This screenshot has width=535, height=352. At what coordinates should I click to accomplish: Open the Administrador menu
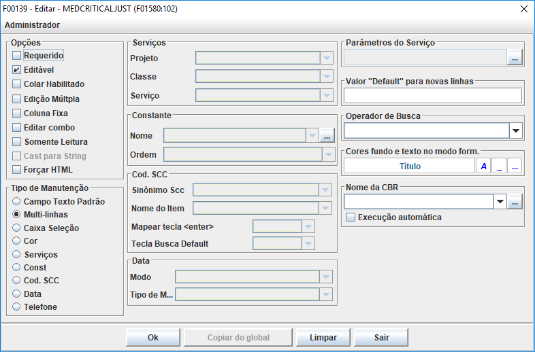click(x=32, y=25)
